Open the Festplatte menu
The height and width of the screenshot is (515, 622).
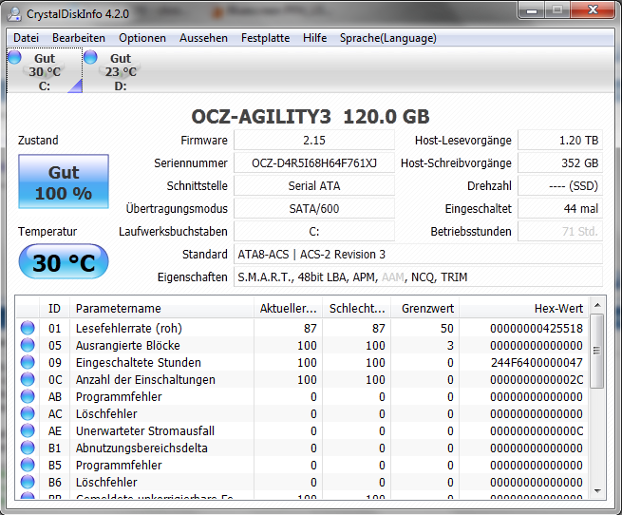pyautogui.click(x=265, y=38)
